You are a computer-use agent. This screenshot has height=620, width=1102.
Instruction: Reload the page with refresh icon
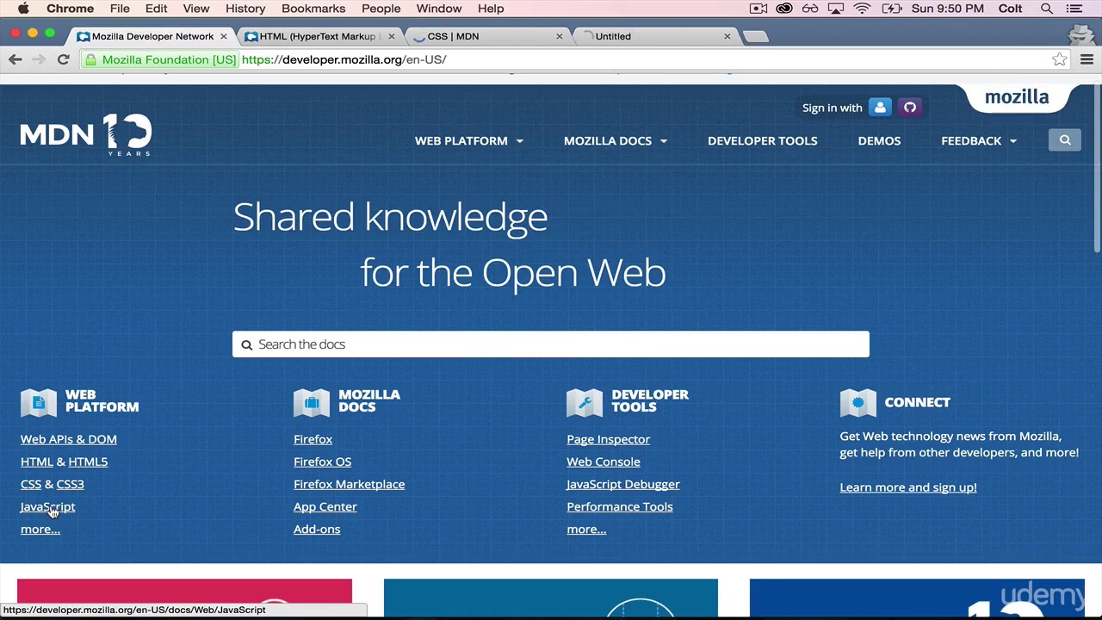[63, 59]
